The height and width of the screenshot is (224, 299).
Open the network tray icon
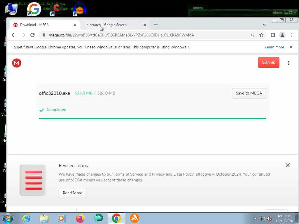point(263,219)
